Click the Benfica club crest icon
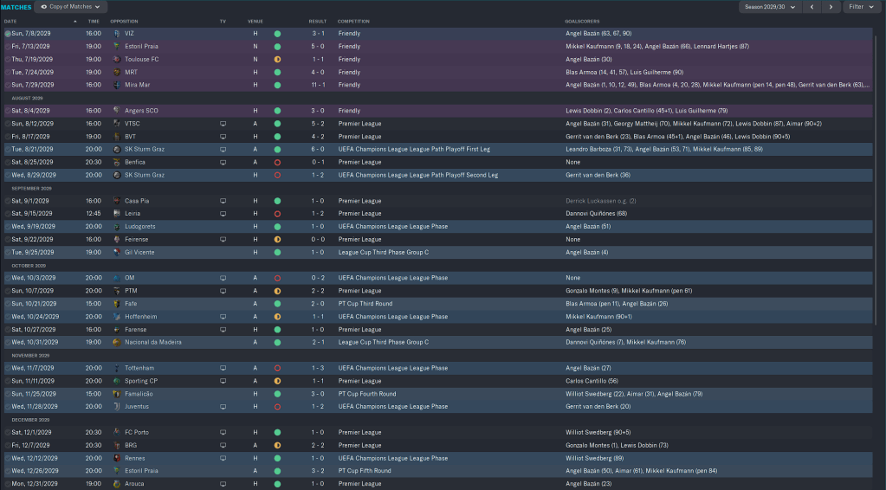Screen dimensions: 886x490 click(x=117, y=162)
